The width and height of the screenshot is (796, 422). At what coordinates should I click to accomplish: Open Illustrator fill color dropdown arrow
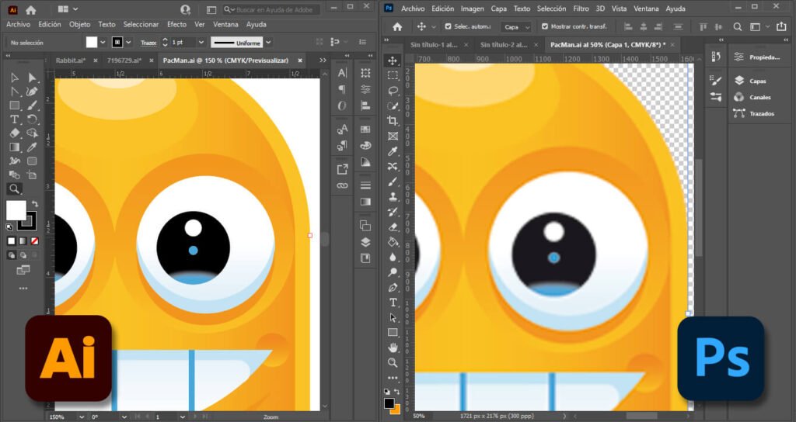pos(103,43)
